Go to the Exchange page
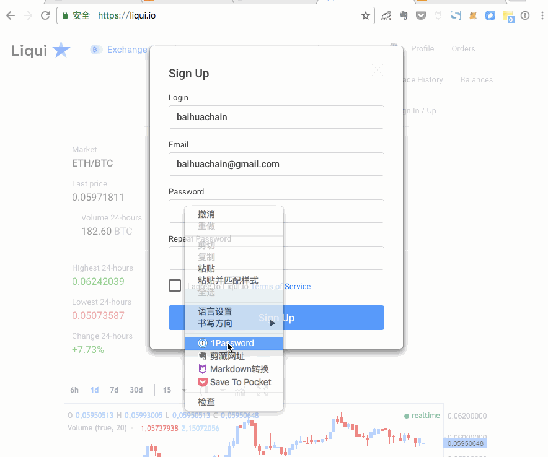The width and height of the screenshot is (548, 457). tap(127, 50)
